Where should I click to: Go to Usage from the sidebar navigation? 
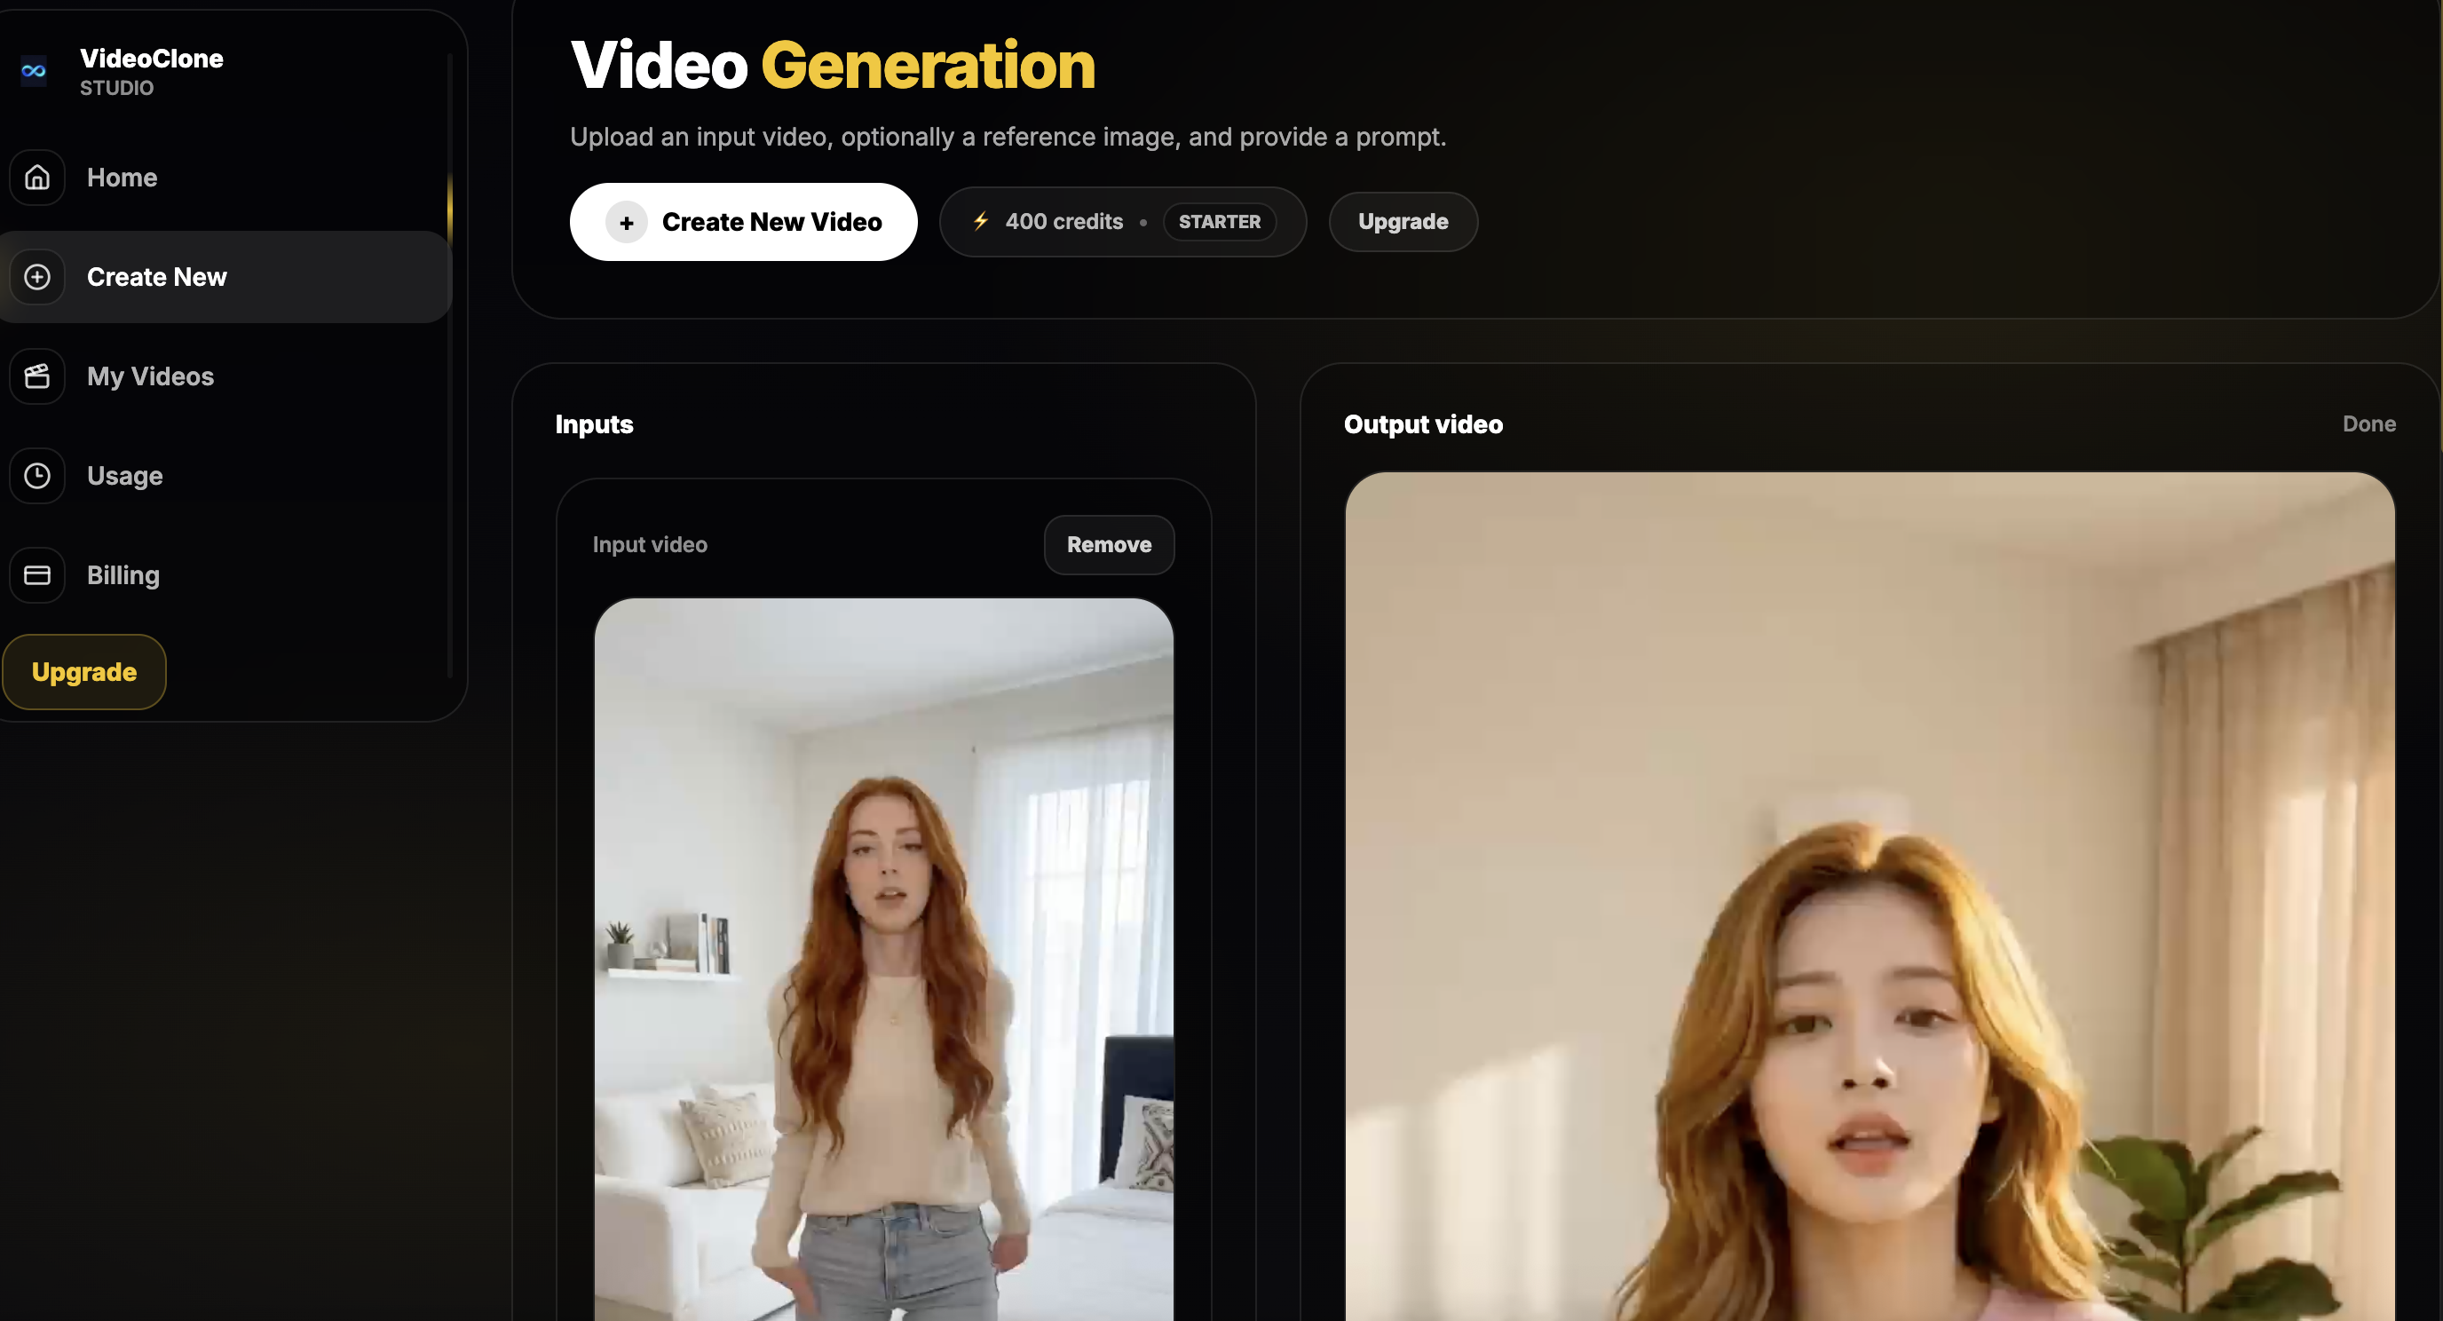[124, 475]
